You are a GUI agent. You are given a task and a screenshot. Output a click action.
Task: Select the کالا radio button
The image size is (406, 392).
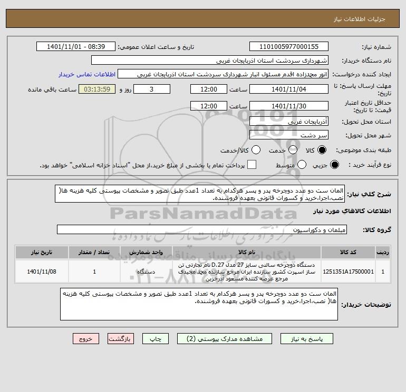(322, 150)
